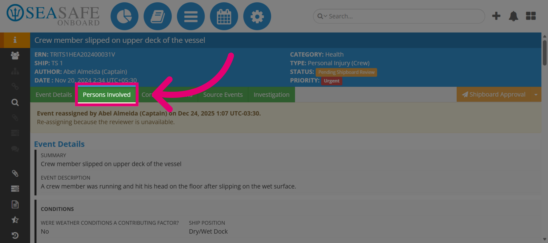This screenshot has width=548, height=243.
Task: Click the Pending Shipboard Review status badge
Action: coord(346,72)
